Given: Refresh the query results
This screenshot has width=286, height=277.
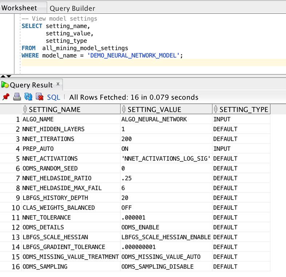Looking at the screenshot, I should coord(28,97).
